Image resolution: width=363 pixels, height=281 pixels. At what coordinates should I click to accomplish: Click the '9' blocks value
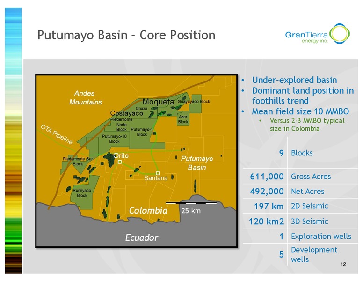pyautogui.click(x=281, y=153)
